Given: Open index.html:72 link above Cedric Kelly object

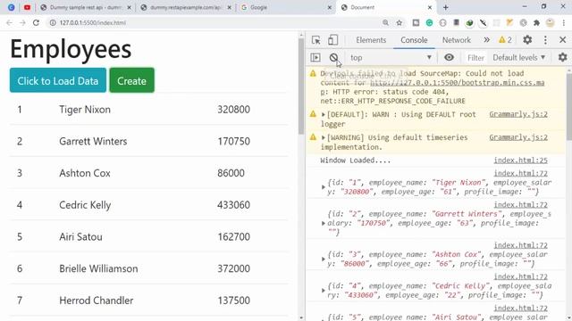Looking at the screenshot, I should click(x=520, y=276).
